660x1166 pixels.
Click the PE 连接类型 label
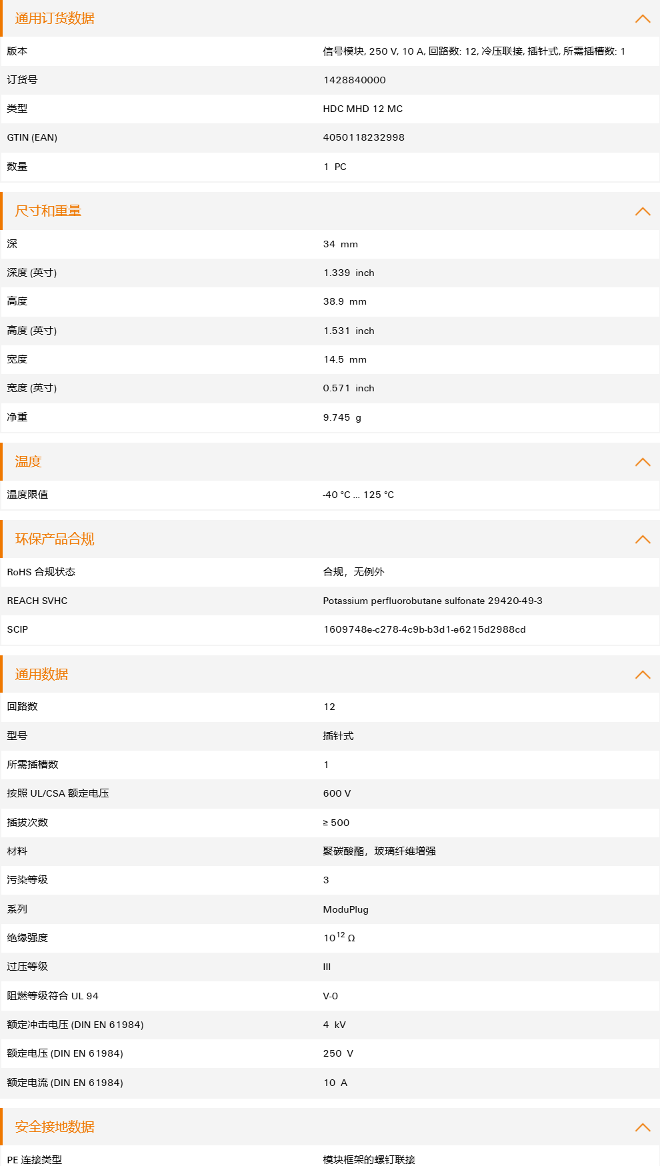pos(35,1159)
